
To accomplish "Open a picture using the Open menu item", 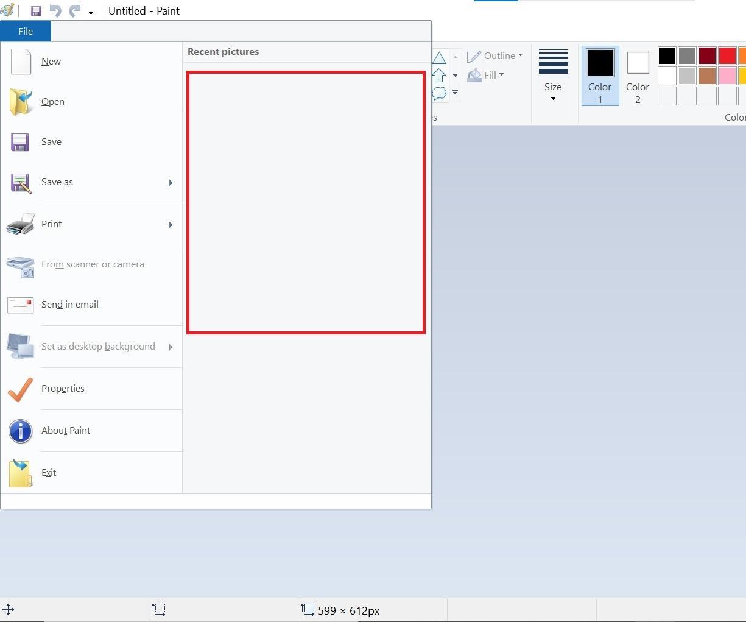I will click(53, 102).
